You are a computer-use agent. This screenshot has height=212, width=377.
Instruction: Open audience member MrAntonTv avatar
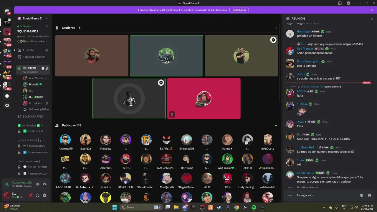pyautogui.click(x=85, y=178)
